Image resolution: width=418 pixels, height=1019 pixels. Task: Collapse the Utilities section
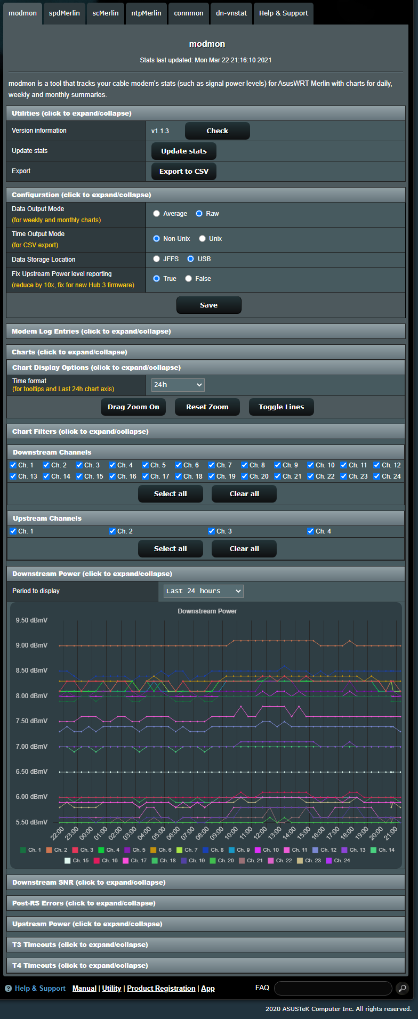coord(206,114)
